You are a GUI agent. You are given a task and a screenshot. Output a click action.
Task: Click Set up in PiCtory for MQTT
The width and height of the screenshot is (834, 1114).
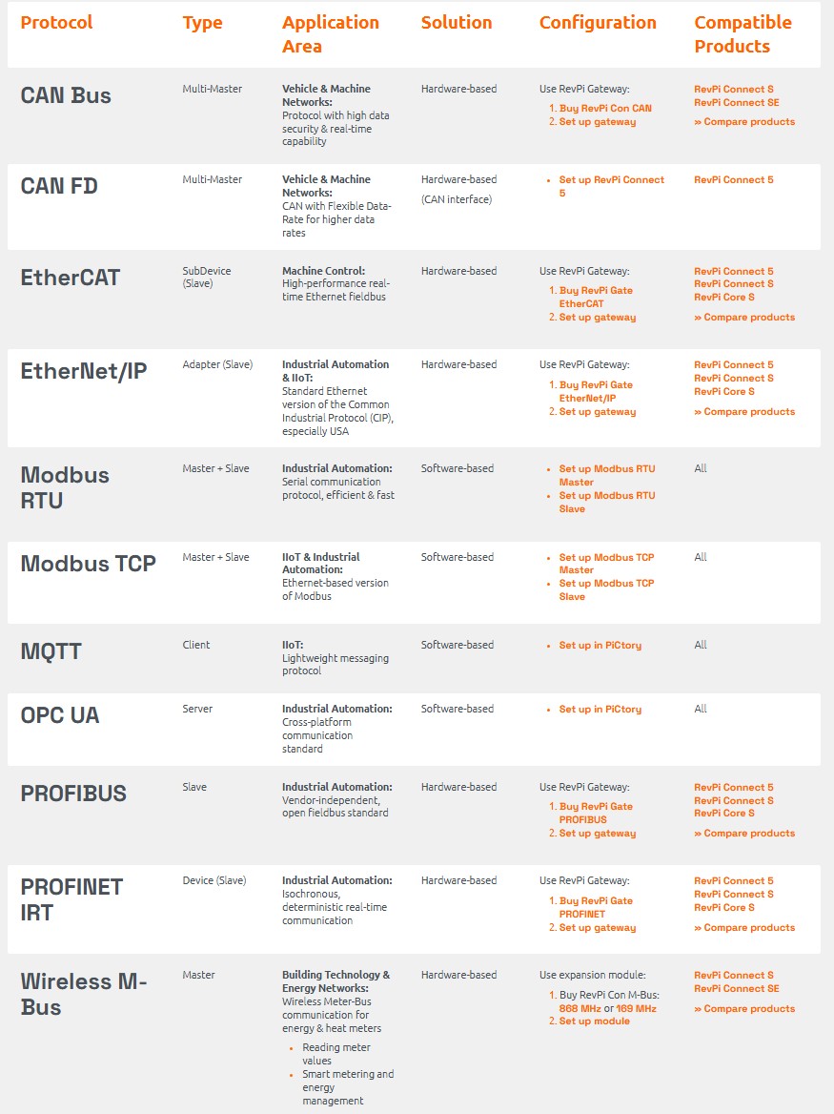tap(600, 646)
